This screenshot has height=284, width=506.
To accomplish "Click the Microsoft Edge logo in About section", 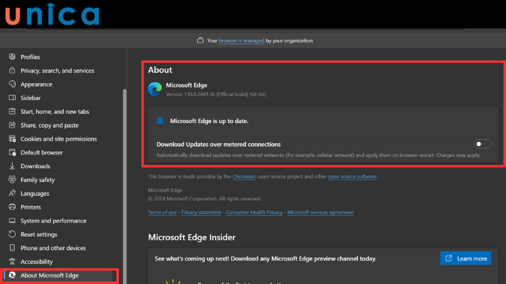I will coord(155,89).
